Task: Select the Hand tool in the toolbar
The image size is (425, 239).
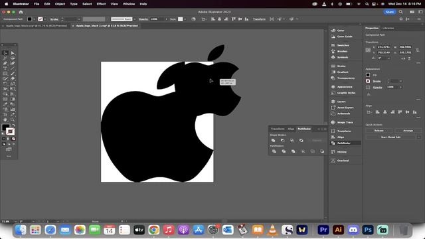Action: pyautogui.click(x=5, y=119)
